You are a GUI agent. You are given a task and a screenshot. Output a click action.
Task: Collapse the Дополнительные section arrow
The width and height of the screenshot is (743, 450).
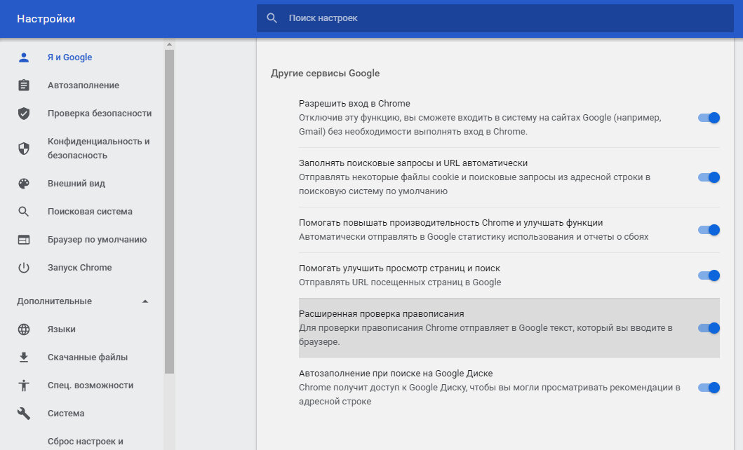(x=145, y=301)
